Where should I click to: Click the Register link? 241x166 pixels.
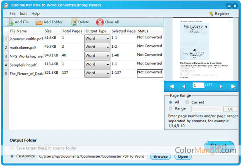pyautogui.click(x=222, y=14)
